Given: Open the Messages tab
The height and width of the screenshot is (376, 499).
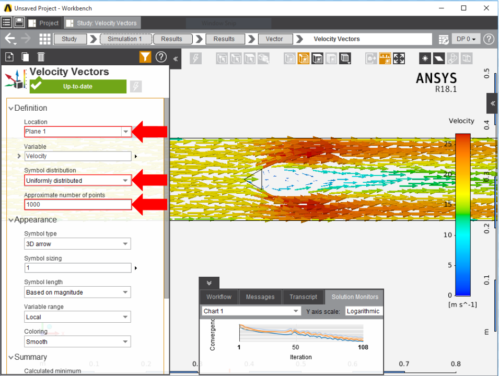Looking at the screenshot, I should click(260, 297).
